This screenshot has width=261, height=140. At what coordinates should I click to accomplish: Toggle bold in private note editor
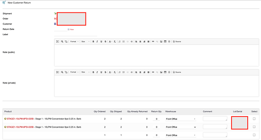pyautogui.click(x=93, y=72)
